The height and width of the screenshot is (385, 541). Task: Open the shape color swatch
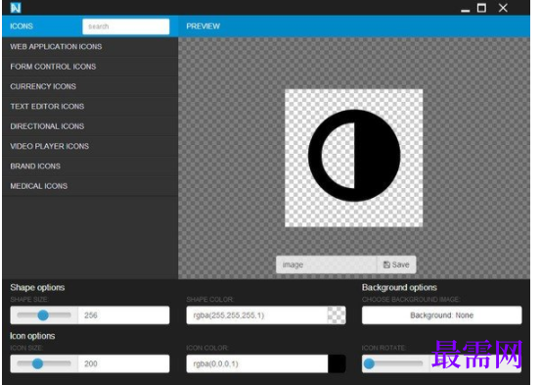tap(337, 315)
